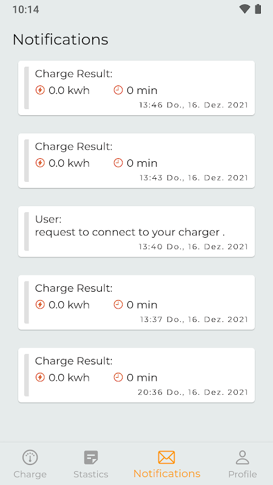Open the 13:43 Charge Result notification card
This screenshot has width=273, height=485.
tap(136, 161)
